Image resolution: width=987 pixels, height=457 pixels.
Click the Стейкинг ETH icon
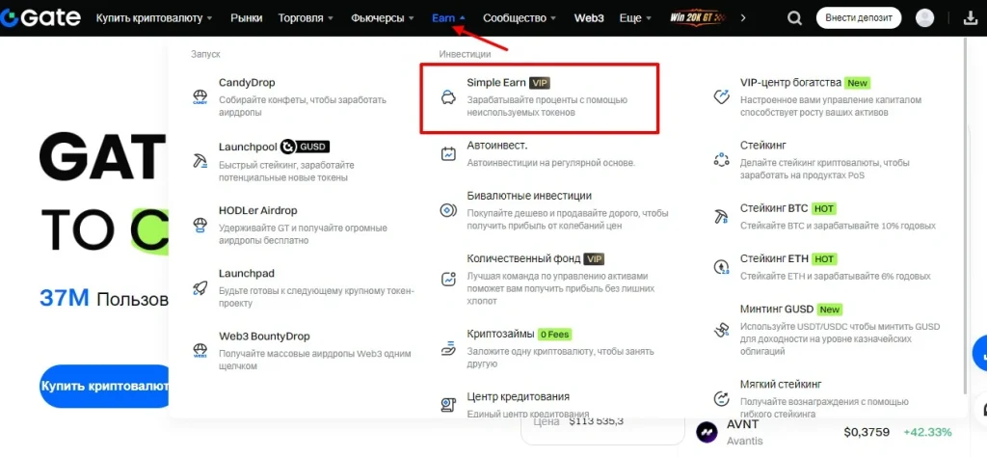click(x=721, y=267)
